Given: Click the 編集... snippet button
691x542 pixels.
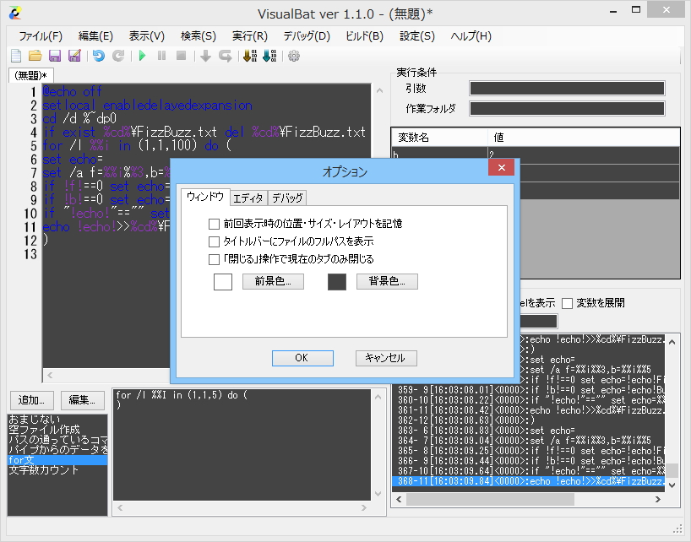Looking at the screenshot, I should pos(83,400).
